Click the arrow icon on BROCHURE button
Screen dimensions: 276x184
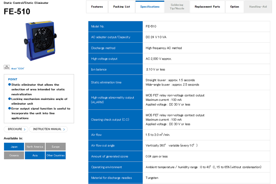25,129
